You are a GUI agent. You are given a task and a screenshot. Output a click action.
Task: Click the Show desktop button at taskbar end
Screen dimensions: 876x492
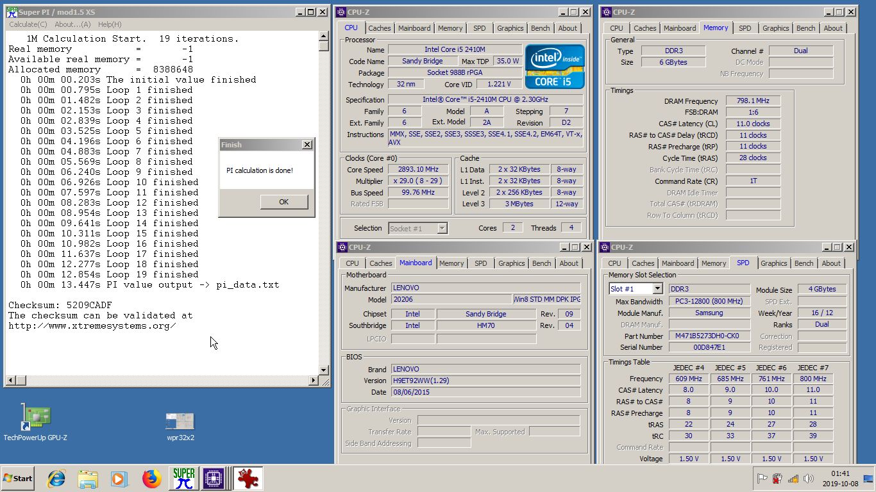coord(868,479)
